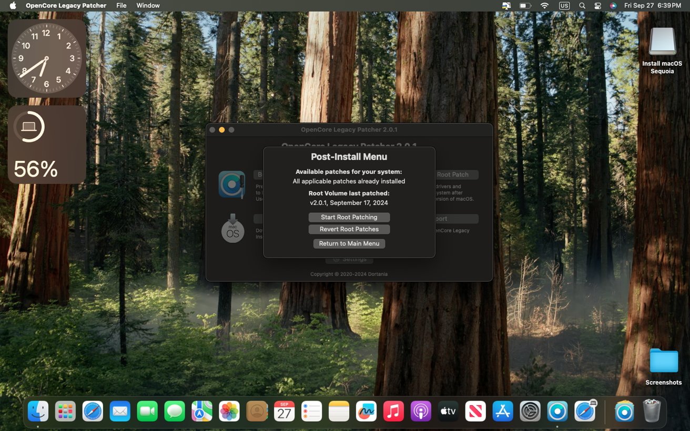690x431 pixels.
Task: Click 'Copyright © 2020-2024 Dortania' footer text
Action: [x=349, y=274]
